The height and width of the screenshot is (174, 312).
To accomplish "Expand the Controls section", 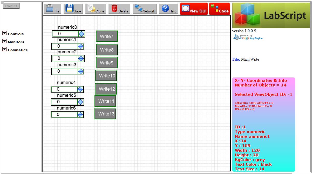I will tap(4, 33).
